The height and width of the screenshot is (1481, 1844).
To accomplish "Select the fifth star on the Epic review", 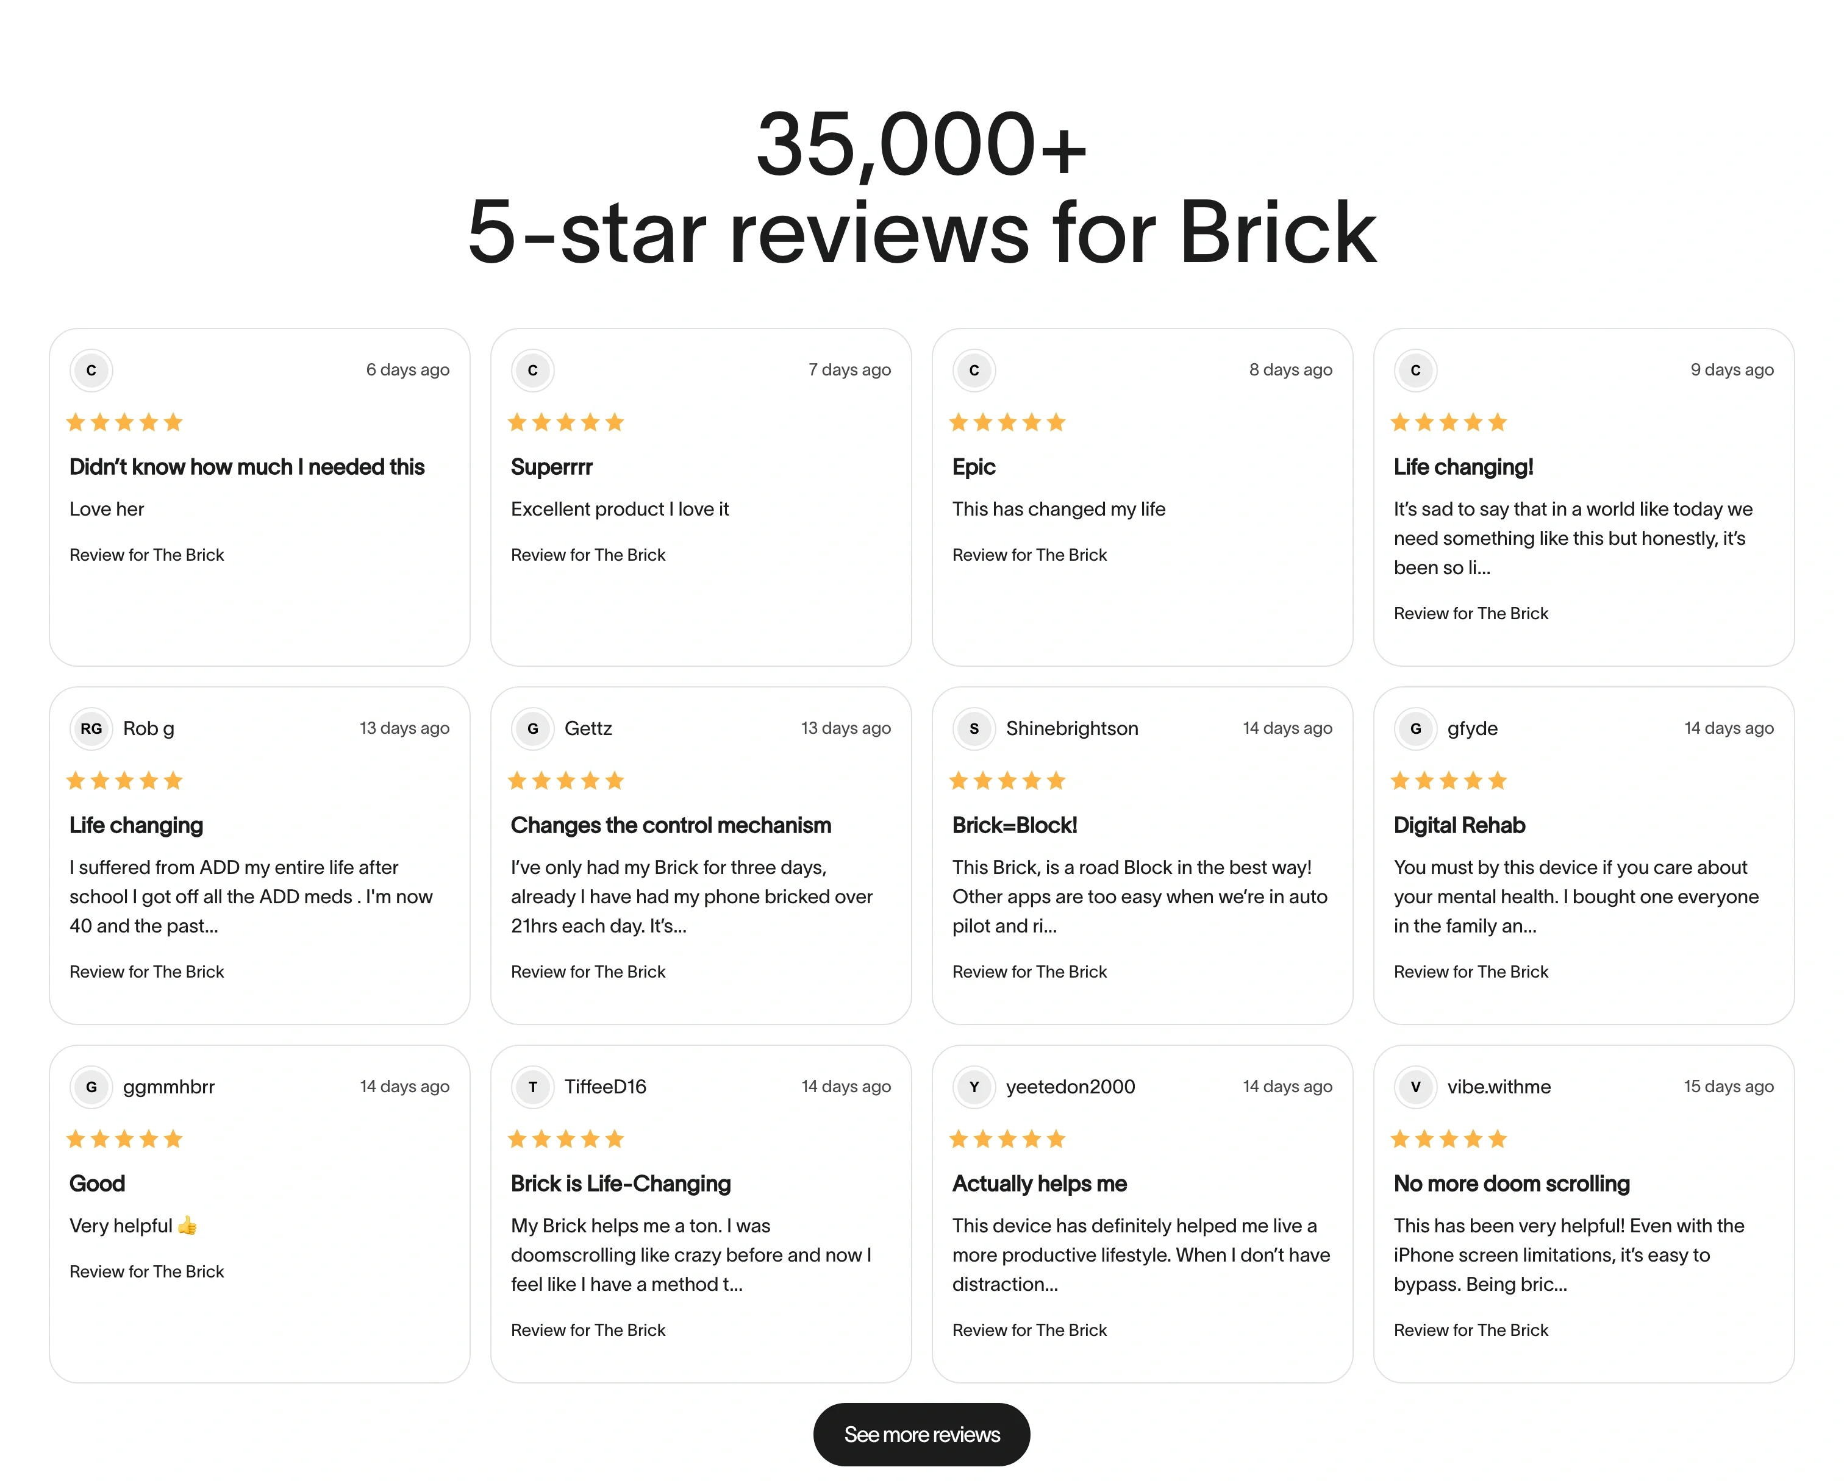I will (1056, 422).
